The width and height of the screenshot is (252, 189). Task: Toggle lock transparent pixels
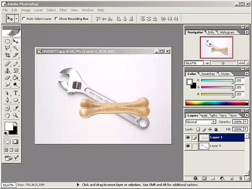(x=198, y=129)
